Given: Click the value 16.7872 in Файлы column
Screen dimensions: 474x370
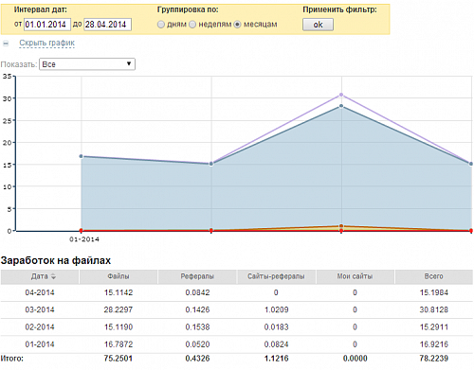Looking at the screenshot, I should pyautogui.click(x=118, y=344).
